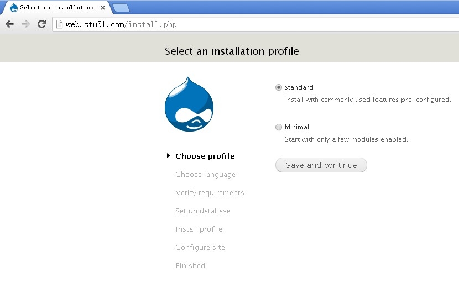Click the 'Verify requirements' step
Screen dimensions: 459x288
pyautogui.click(x=210, y=193)
